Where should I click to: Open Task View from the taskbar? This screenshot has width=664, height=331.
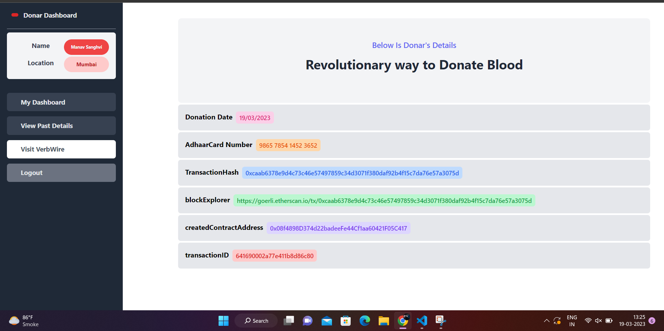coord(289,321)
